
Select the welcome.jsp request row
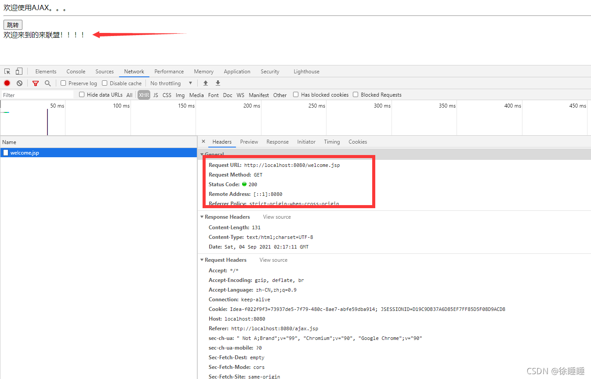pyautogui.click(x=98, y=153)
